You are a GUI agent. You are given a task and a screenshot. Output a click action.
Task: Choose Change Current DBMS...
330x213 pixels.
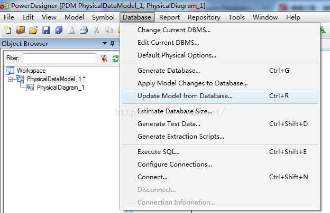point(220,30)
